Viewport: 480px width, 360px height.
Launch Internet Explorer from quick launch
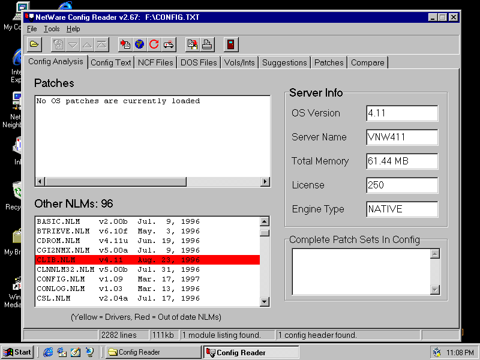click(48, 352)
